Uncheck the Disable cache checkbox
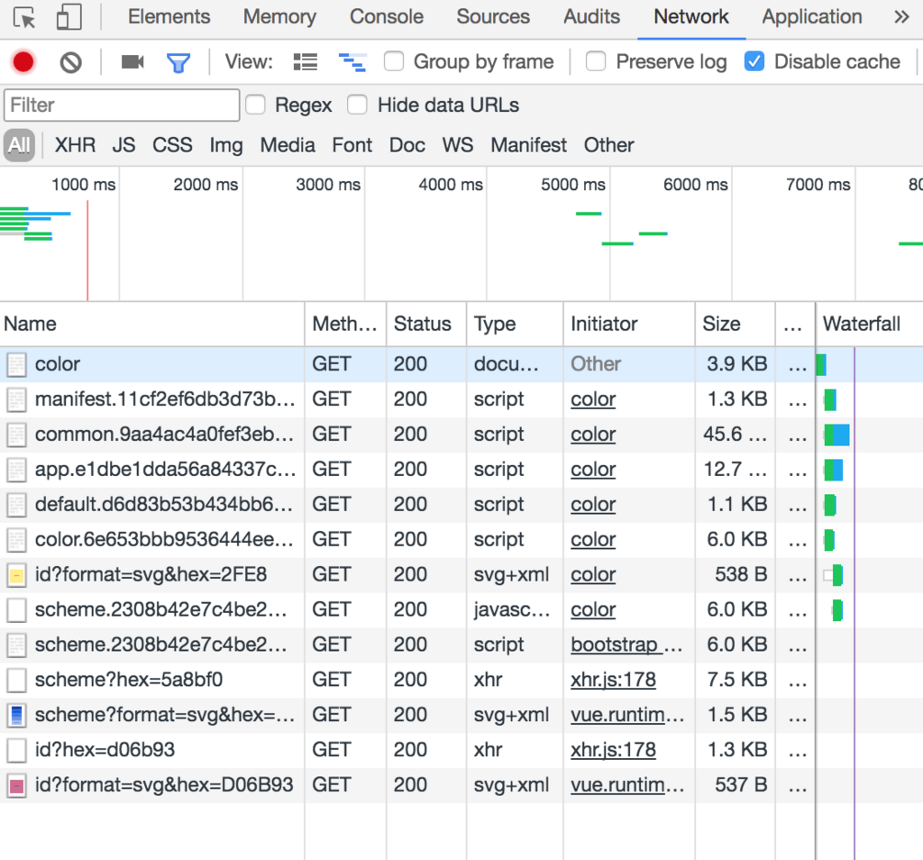The width and height of the screenshot is (923, 860). pyautogui.click(x=754, y=61)
